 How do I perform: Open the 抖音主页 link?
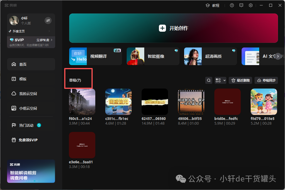click(29, 31)
